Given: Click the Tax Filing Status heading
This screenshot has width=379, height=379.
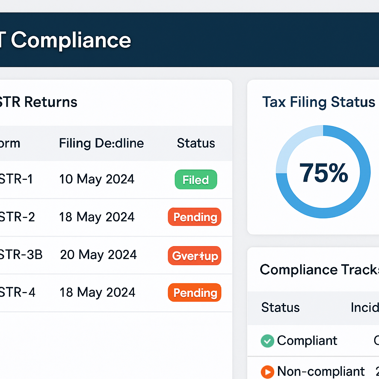Looking at the screenshot, I should click(x=319, y=102).
